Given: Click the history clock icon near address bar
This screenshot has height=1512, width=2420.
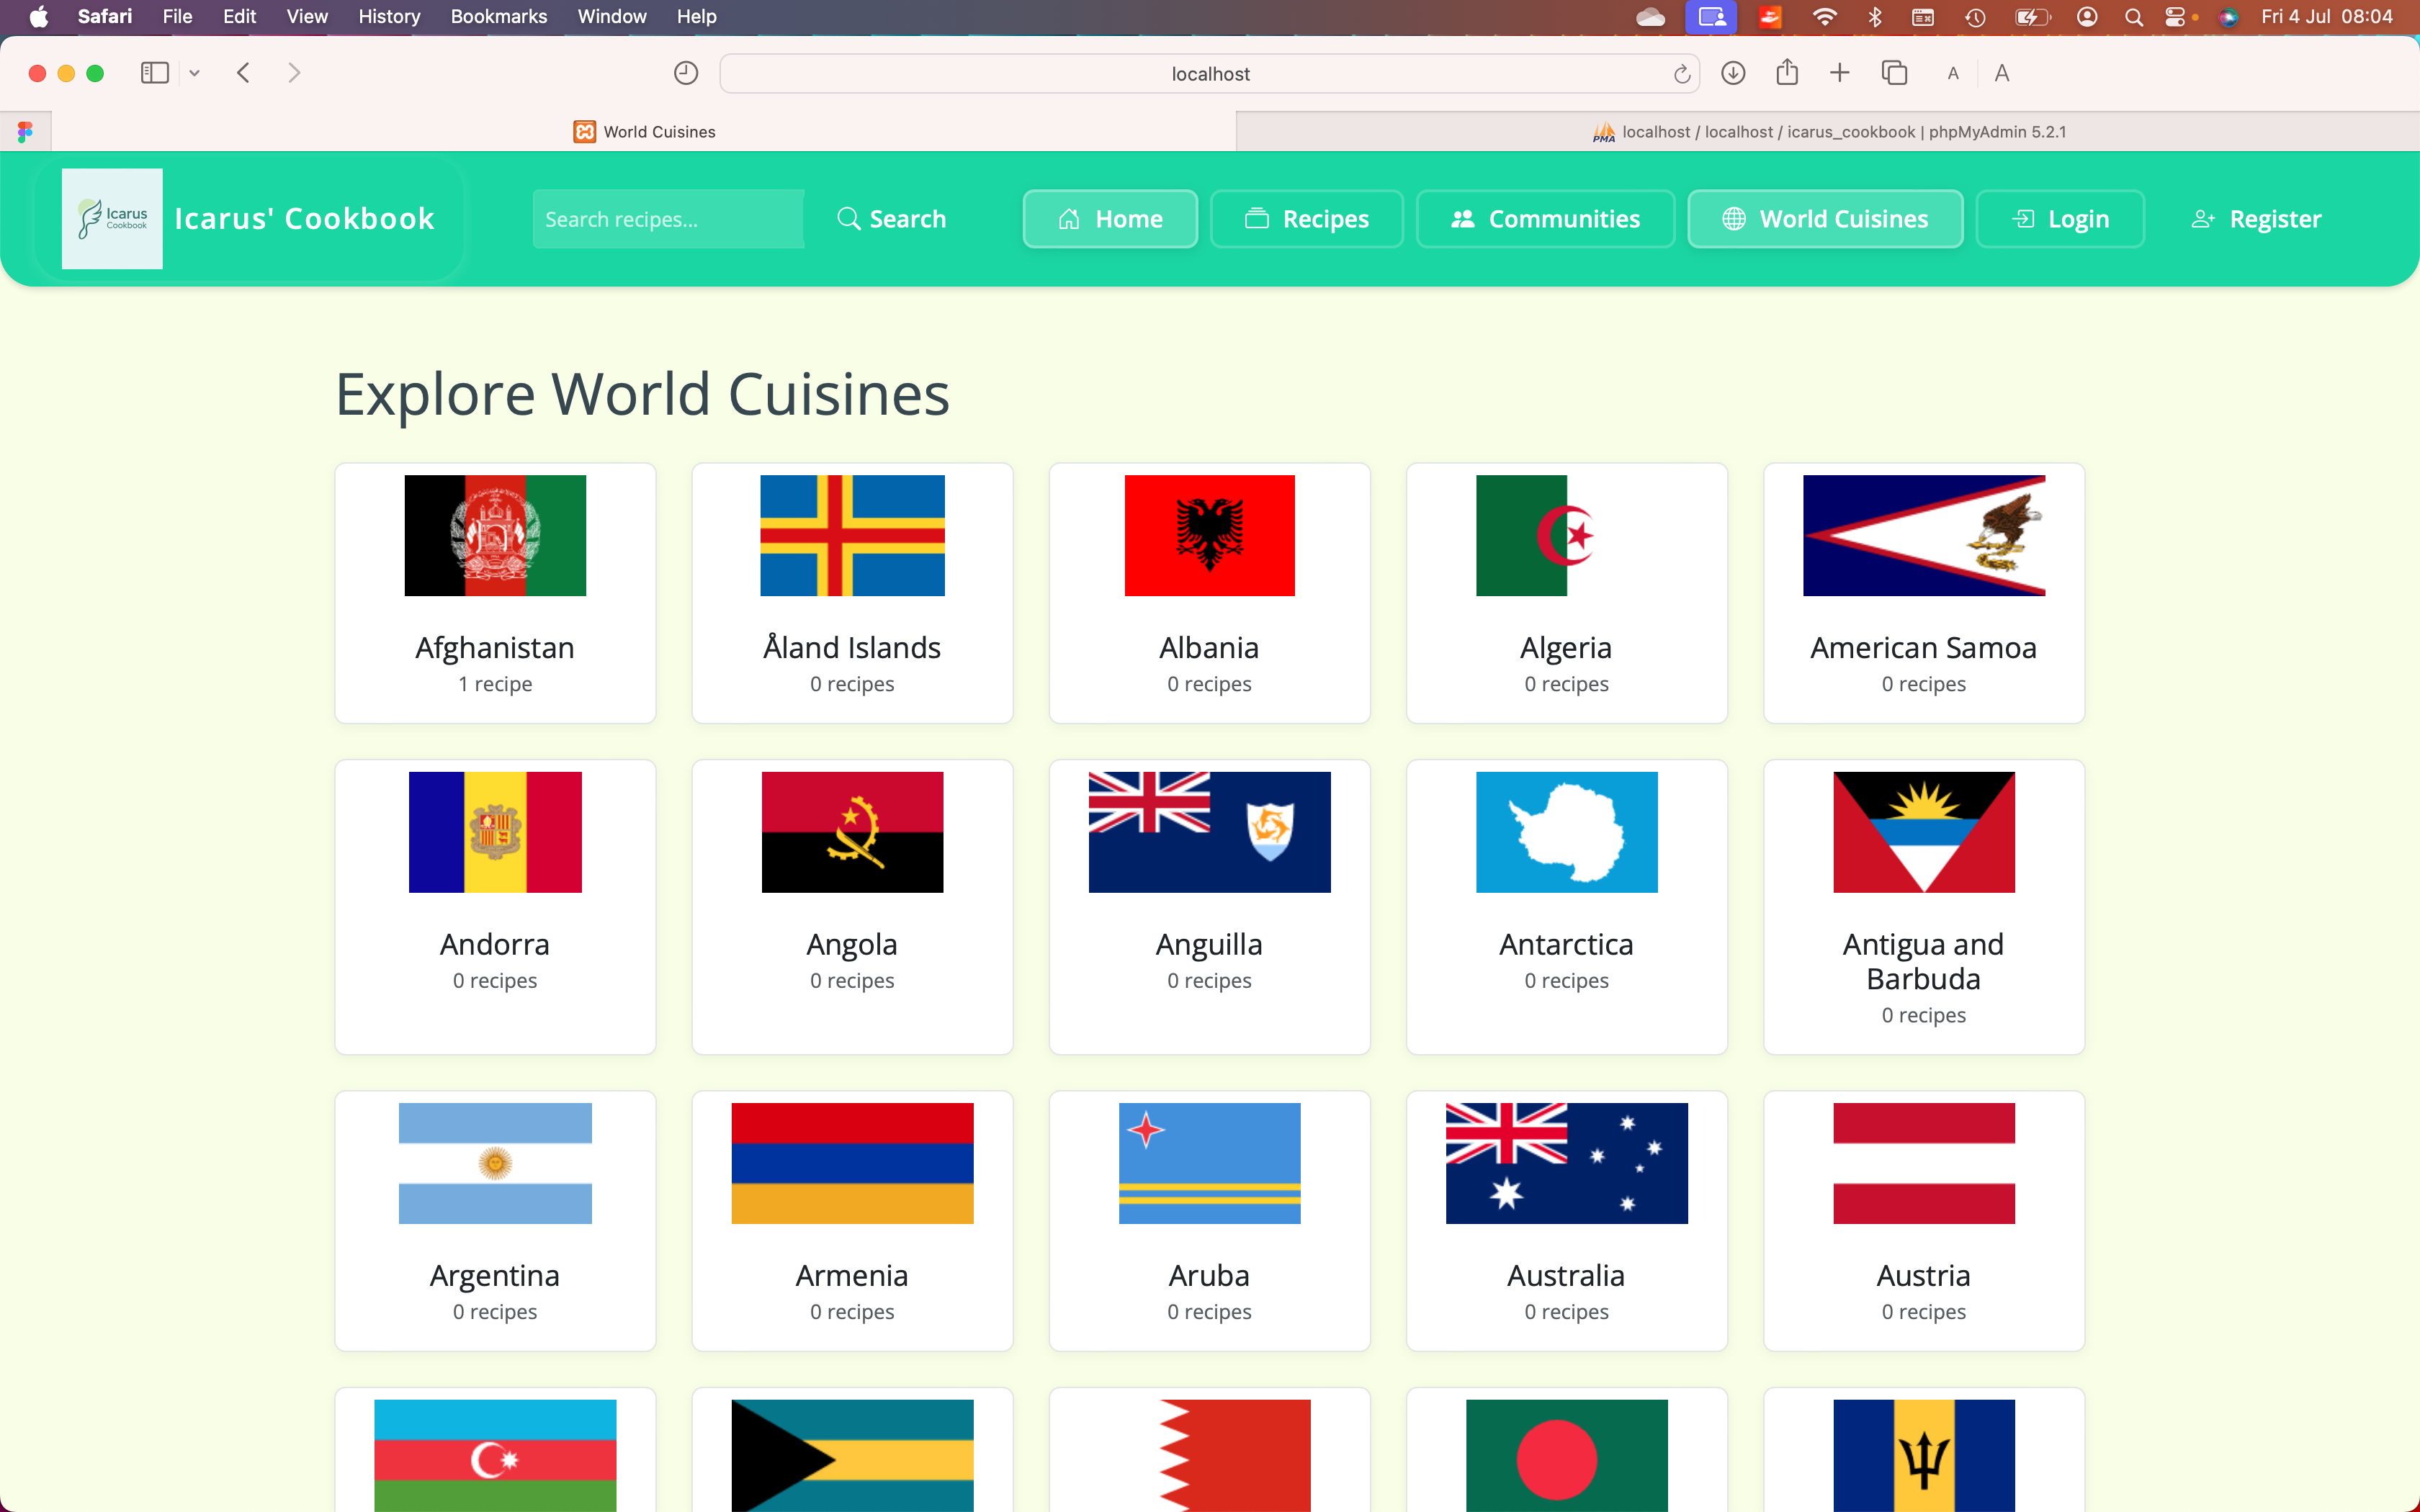Looking at the screenshot, I should pyautogui.click(x=685, y=72).
